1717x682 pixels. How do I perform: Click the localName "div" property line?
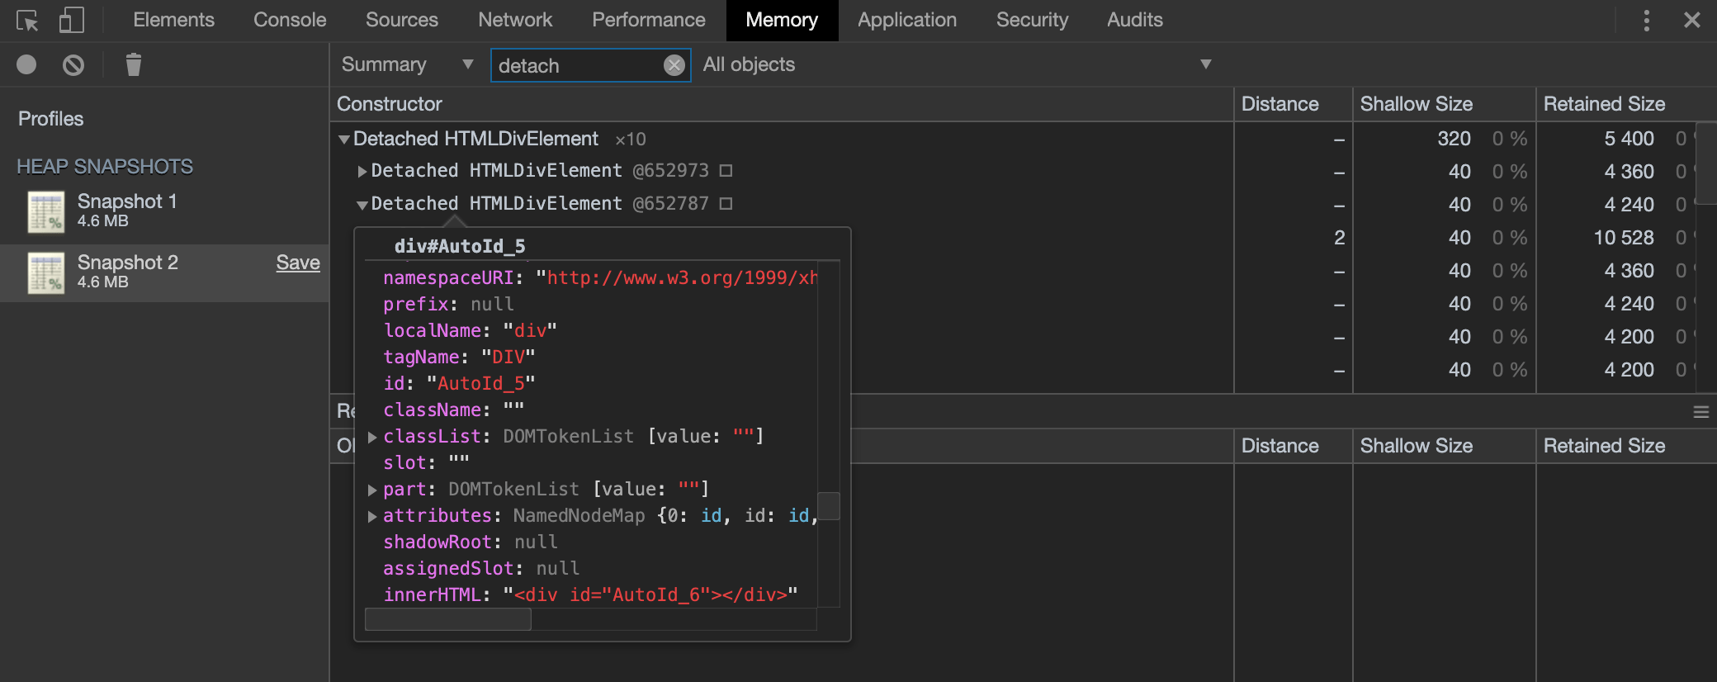(x=470, y=331)
